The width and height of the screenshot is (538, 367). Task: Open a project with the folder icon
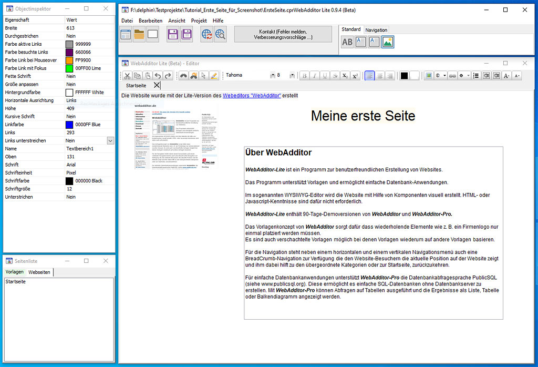click(139, 35)
